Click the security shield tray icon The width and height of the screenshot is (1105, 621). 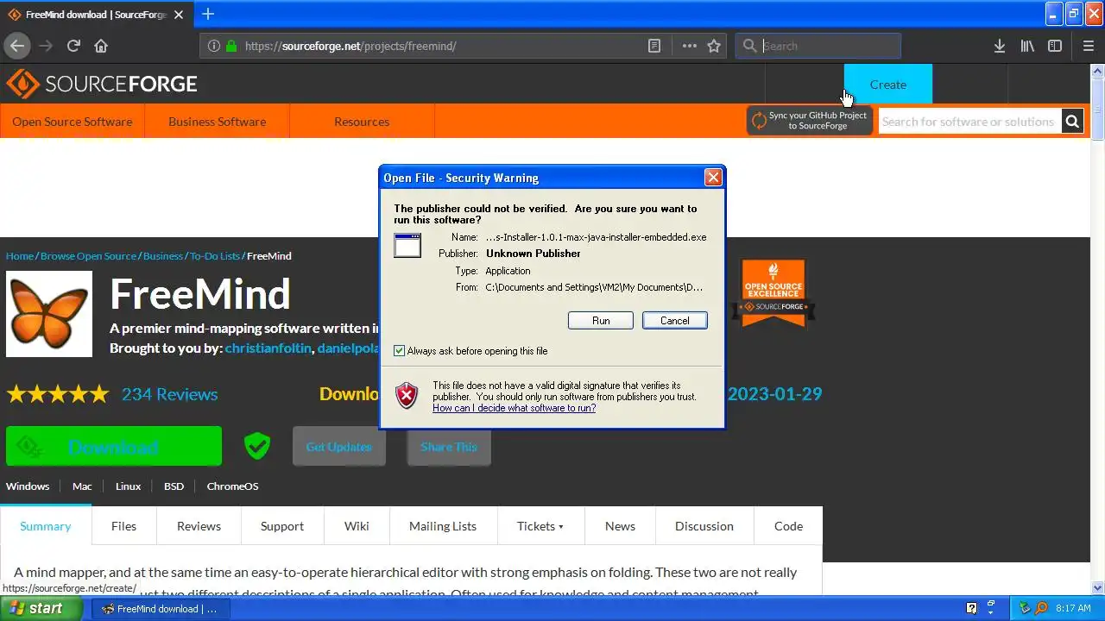click(1026, 608)
